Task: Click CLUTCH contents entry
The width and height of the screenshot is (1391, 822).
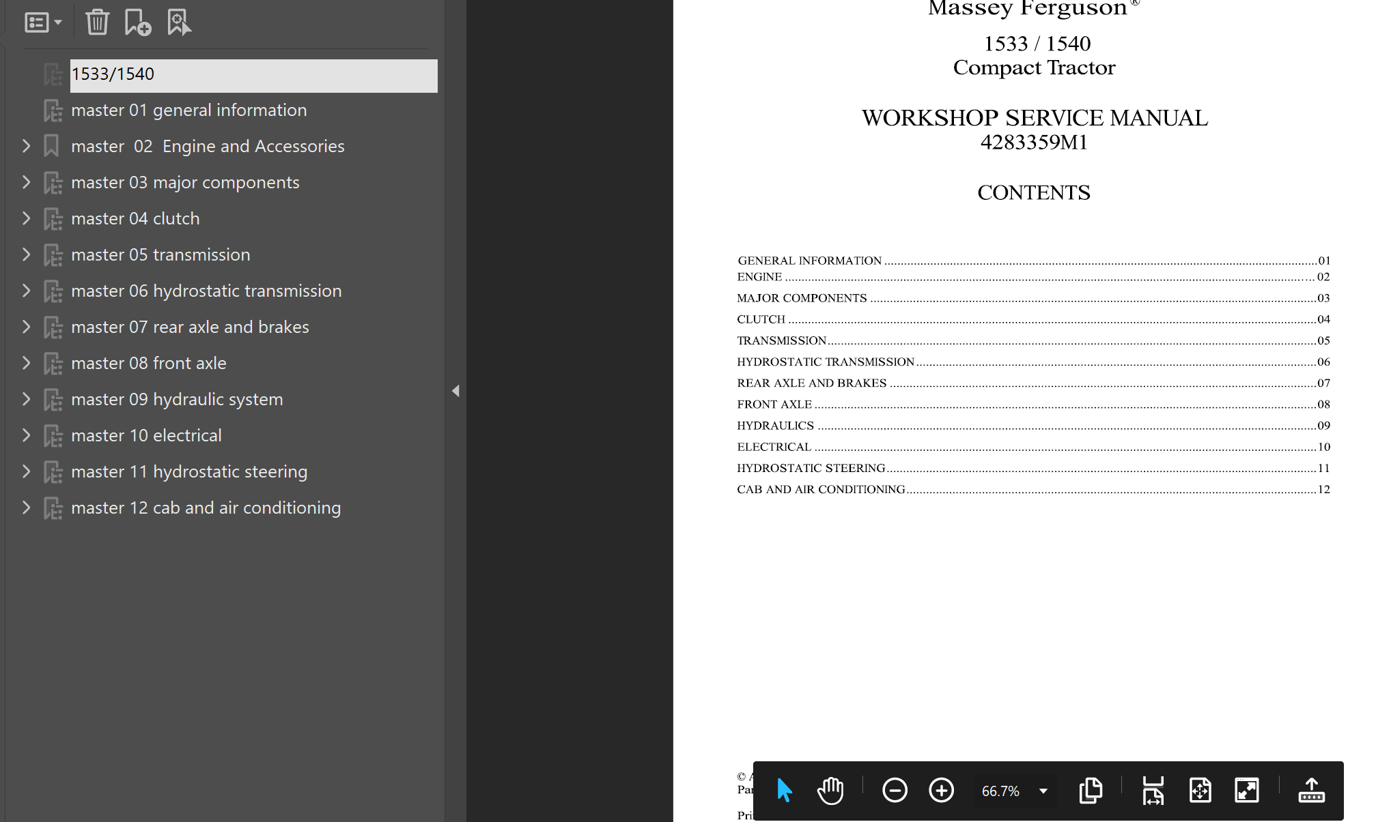Action: click(x=1034, y=319)
